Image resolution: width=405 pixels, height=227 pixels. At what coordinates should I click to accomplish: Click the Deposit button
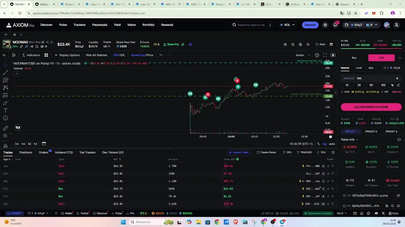[310, 25]
